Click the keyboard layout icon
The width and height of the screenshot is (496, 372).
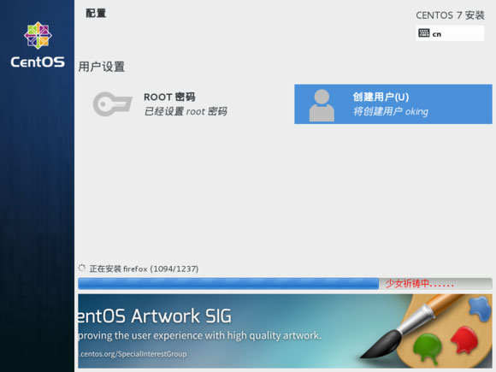tap(424, 32)
